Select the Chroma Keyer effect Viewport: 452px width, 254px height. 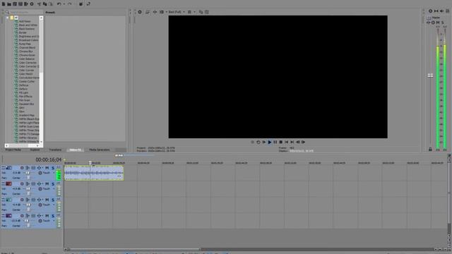click(27, 55)
